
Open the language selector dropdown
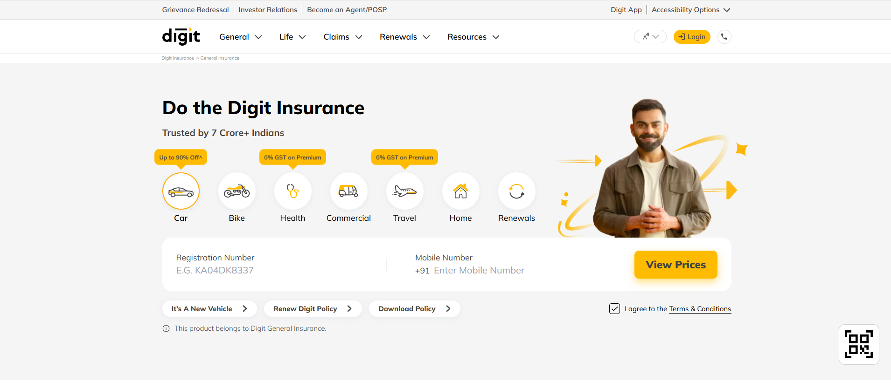click(650, 37)
